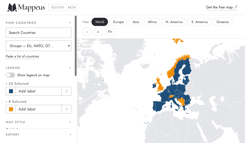Select orange Svalbard islands on the map
This screenshot has height=143, width=245.
pos(177,41)
